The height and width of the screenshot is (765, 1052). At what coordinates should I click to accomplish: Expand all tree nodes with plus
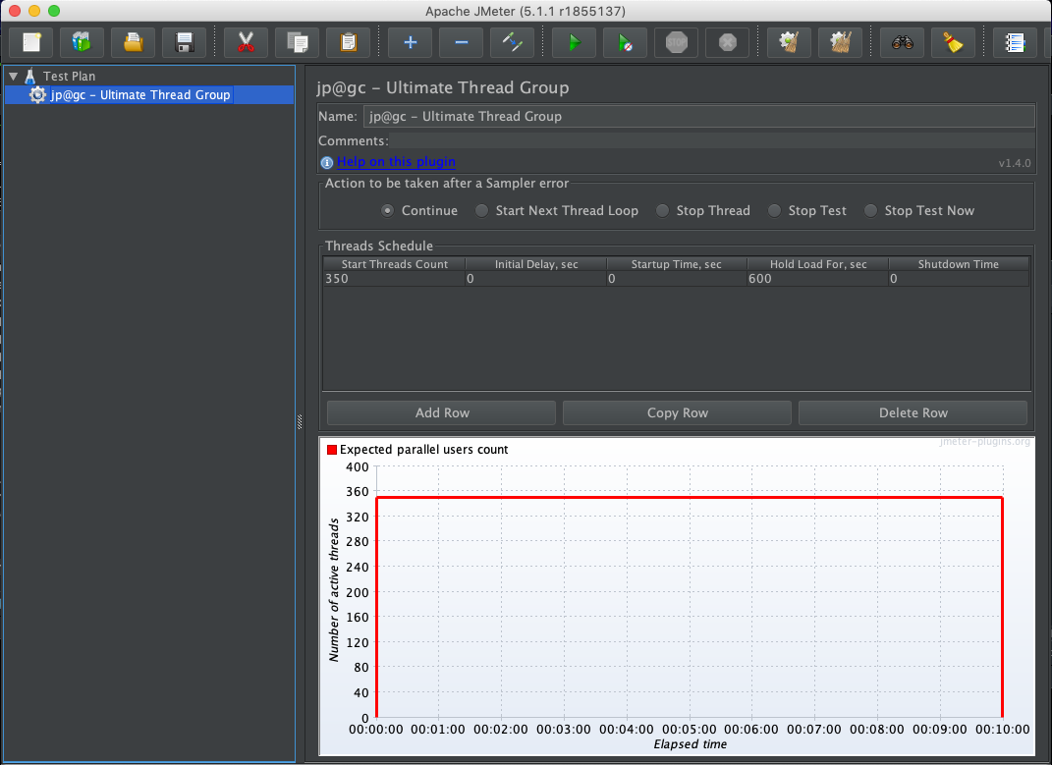pyautogui.click(x=410, y=42)
